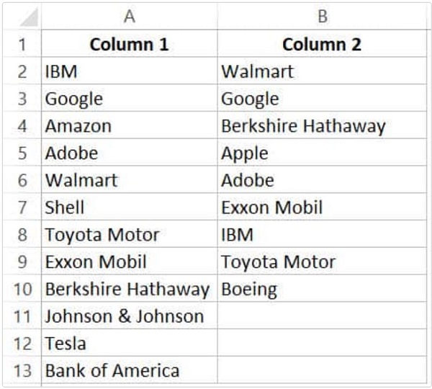
Task: Select column A header
Action: [x=129, y=16]
